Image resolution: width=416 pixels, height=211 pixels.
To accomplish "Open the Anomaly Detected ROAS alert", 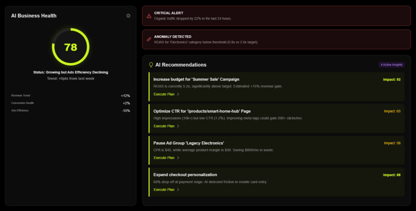I will coord(276,39).
